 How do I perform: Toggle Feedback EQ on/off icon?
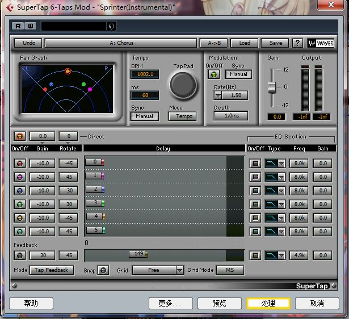[x=255, y=255]
